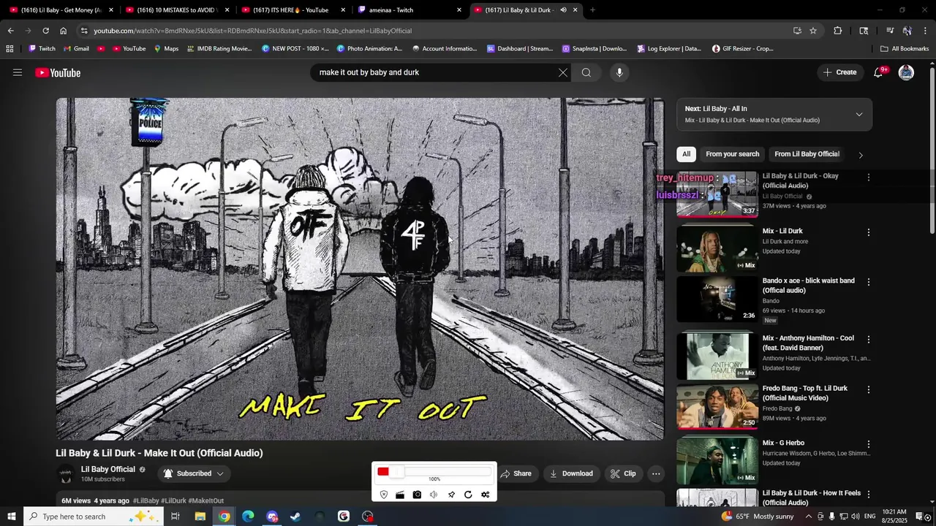The image size is (936, 526).
Task: Switch to 10 MISTAKES to AVOID tab
Action: click(x=178, y=10)
